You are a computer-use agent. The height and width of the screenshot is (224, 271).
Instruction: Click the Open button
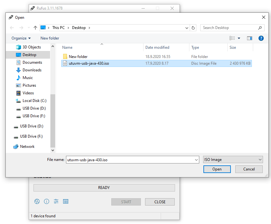217,169
